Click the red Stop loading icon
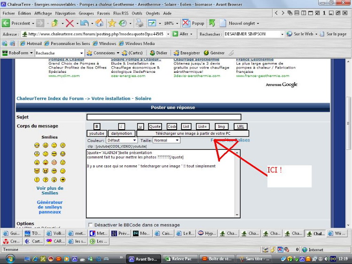 click(69, 23)
